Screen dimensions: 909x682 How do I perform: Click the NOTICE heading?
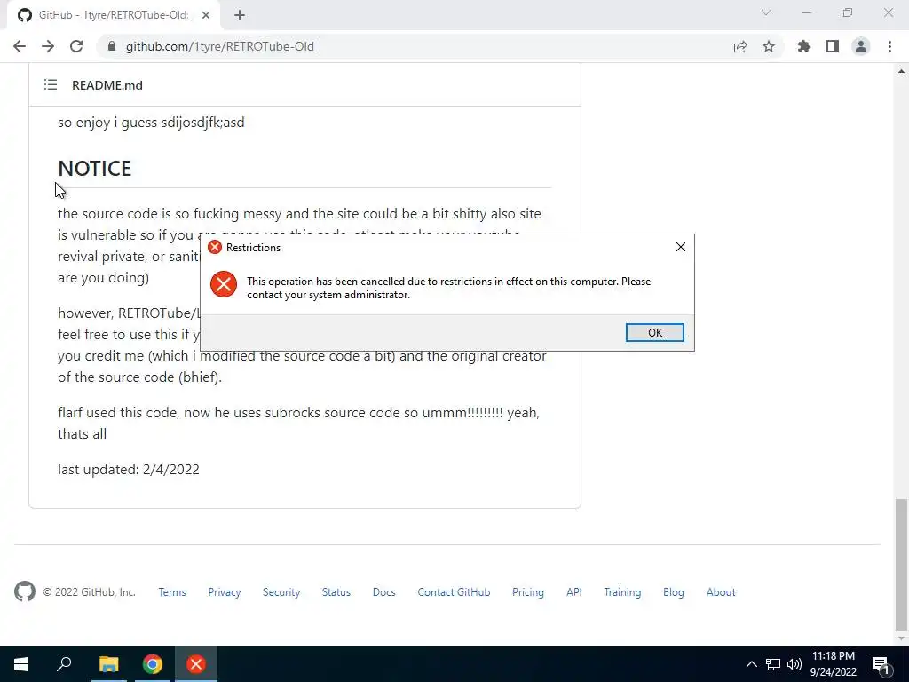pyautogui.click(x=94, y=168)
